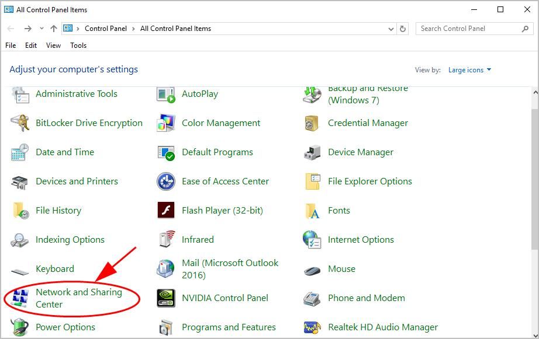
Task: Click the Flash Player (32-bit) icon
Action: pos(166,211)
